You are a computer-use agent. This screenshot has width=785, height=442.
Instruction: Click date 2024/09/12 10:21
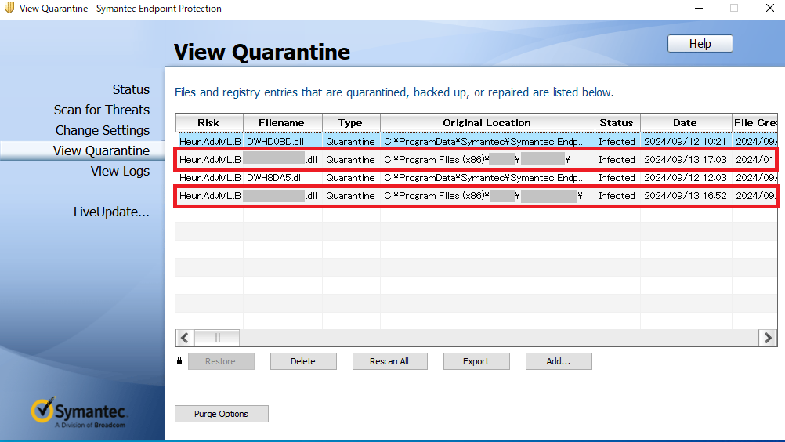[686, 142]
